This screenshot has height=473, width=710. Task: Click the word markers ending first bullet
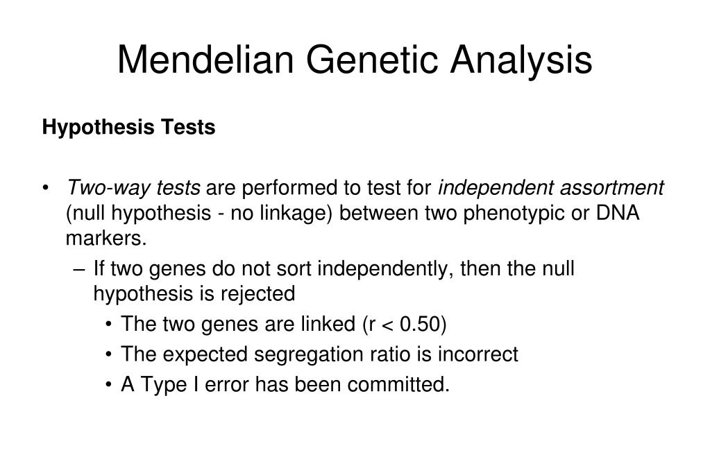click(106, 238)
